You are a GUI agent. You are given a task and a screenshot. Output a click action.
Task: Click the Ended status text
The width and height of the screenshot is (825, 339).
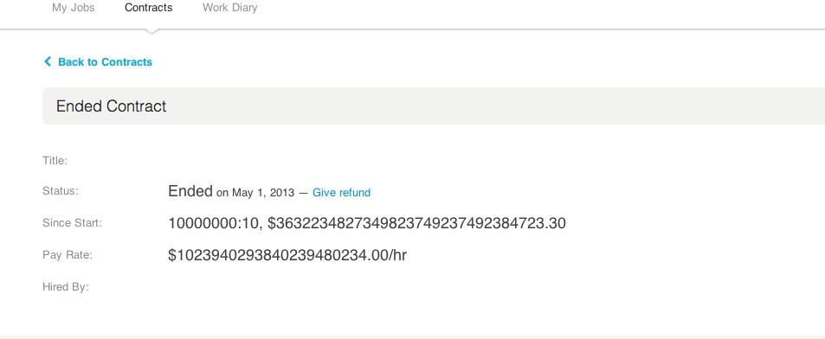point(190,191)
